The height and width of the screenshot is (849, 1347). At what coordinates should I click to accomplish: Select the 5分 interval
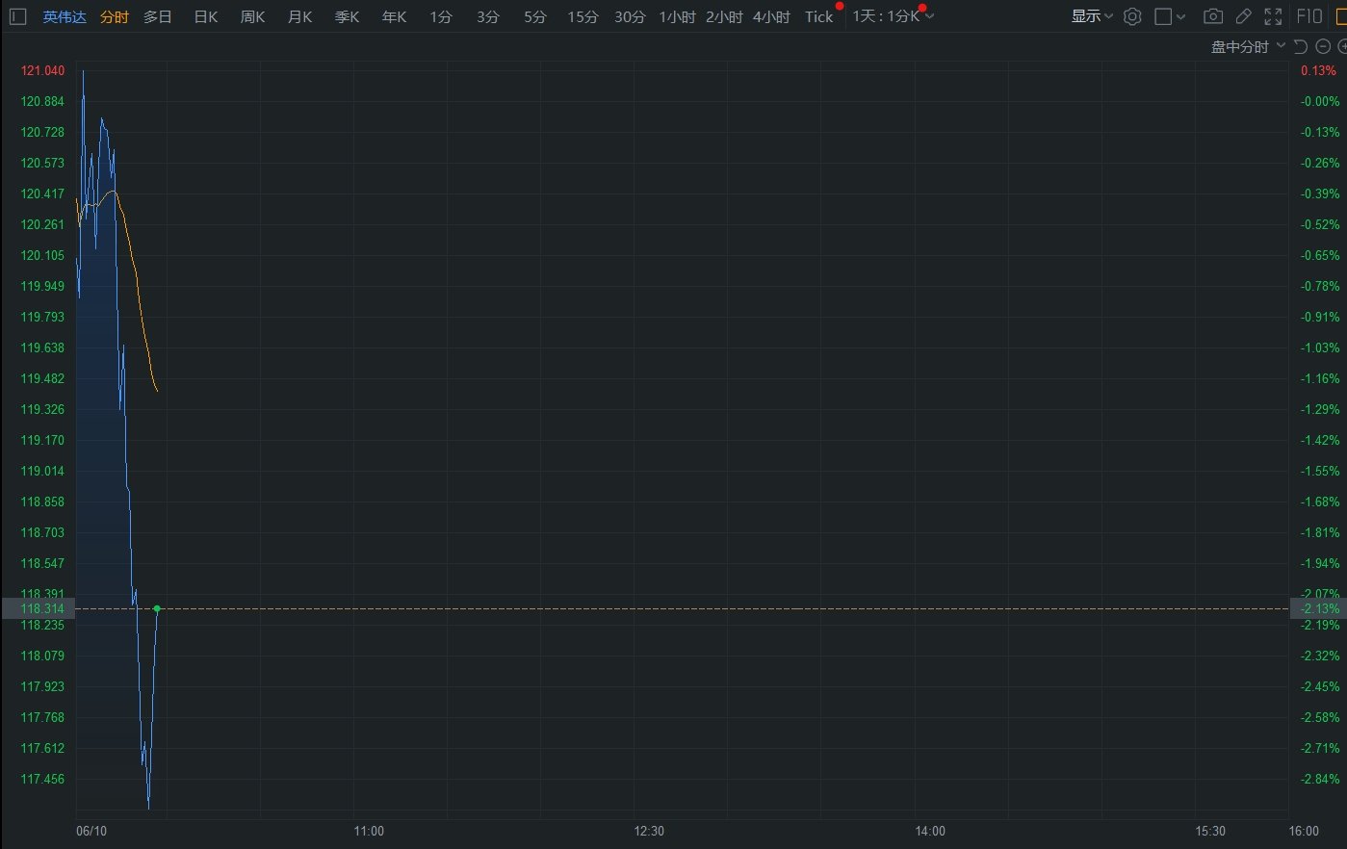click(535, 16)
